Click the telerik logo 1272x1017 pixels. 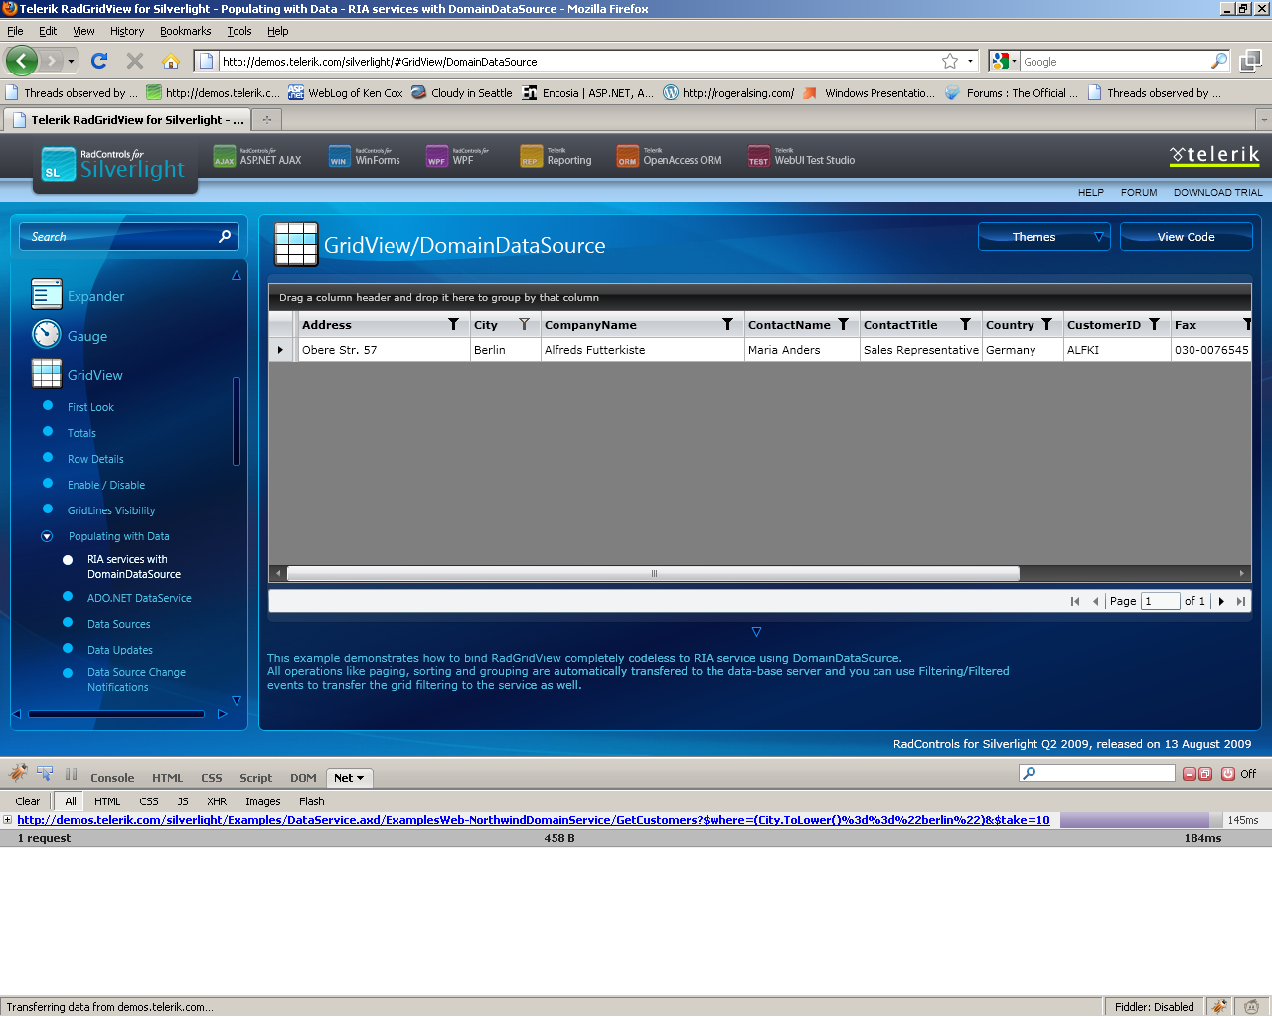1214,156
